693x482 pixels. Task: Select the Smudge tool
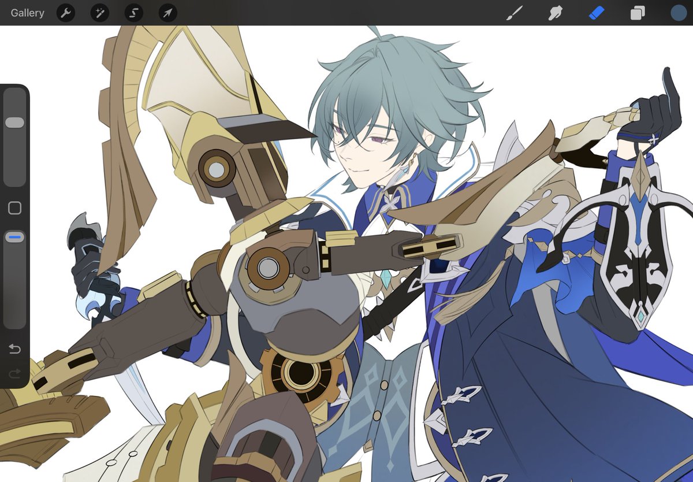(x=555, y=13)
